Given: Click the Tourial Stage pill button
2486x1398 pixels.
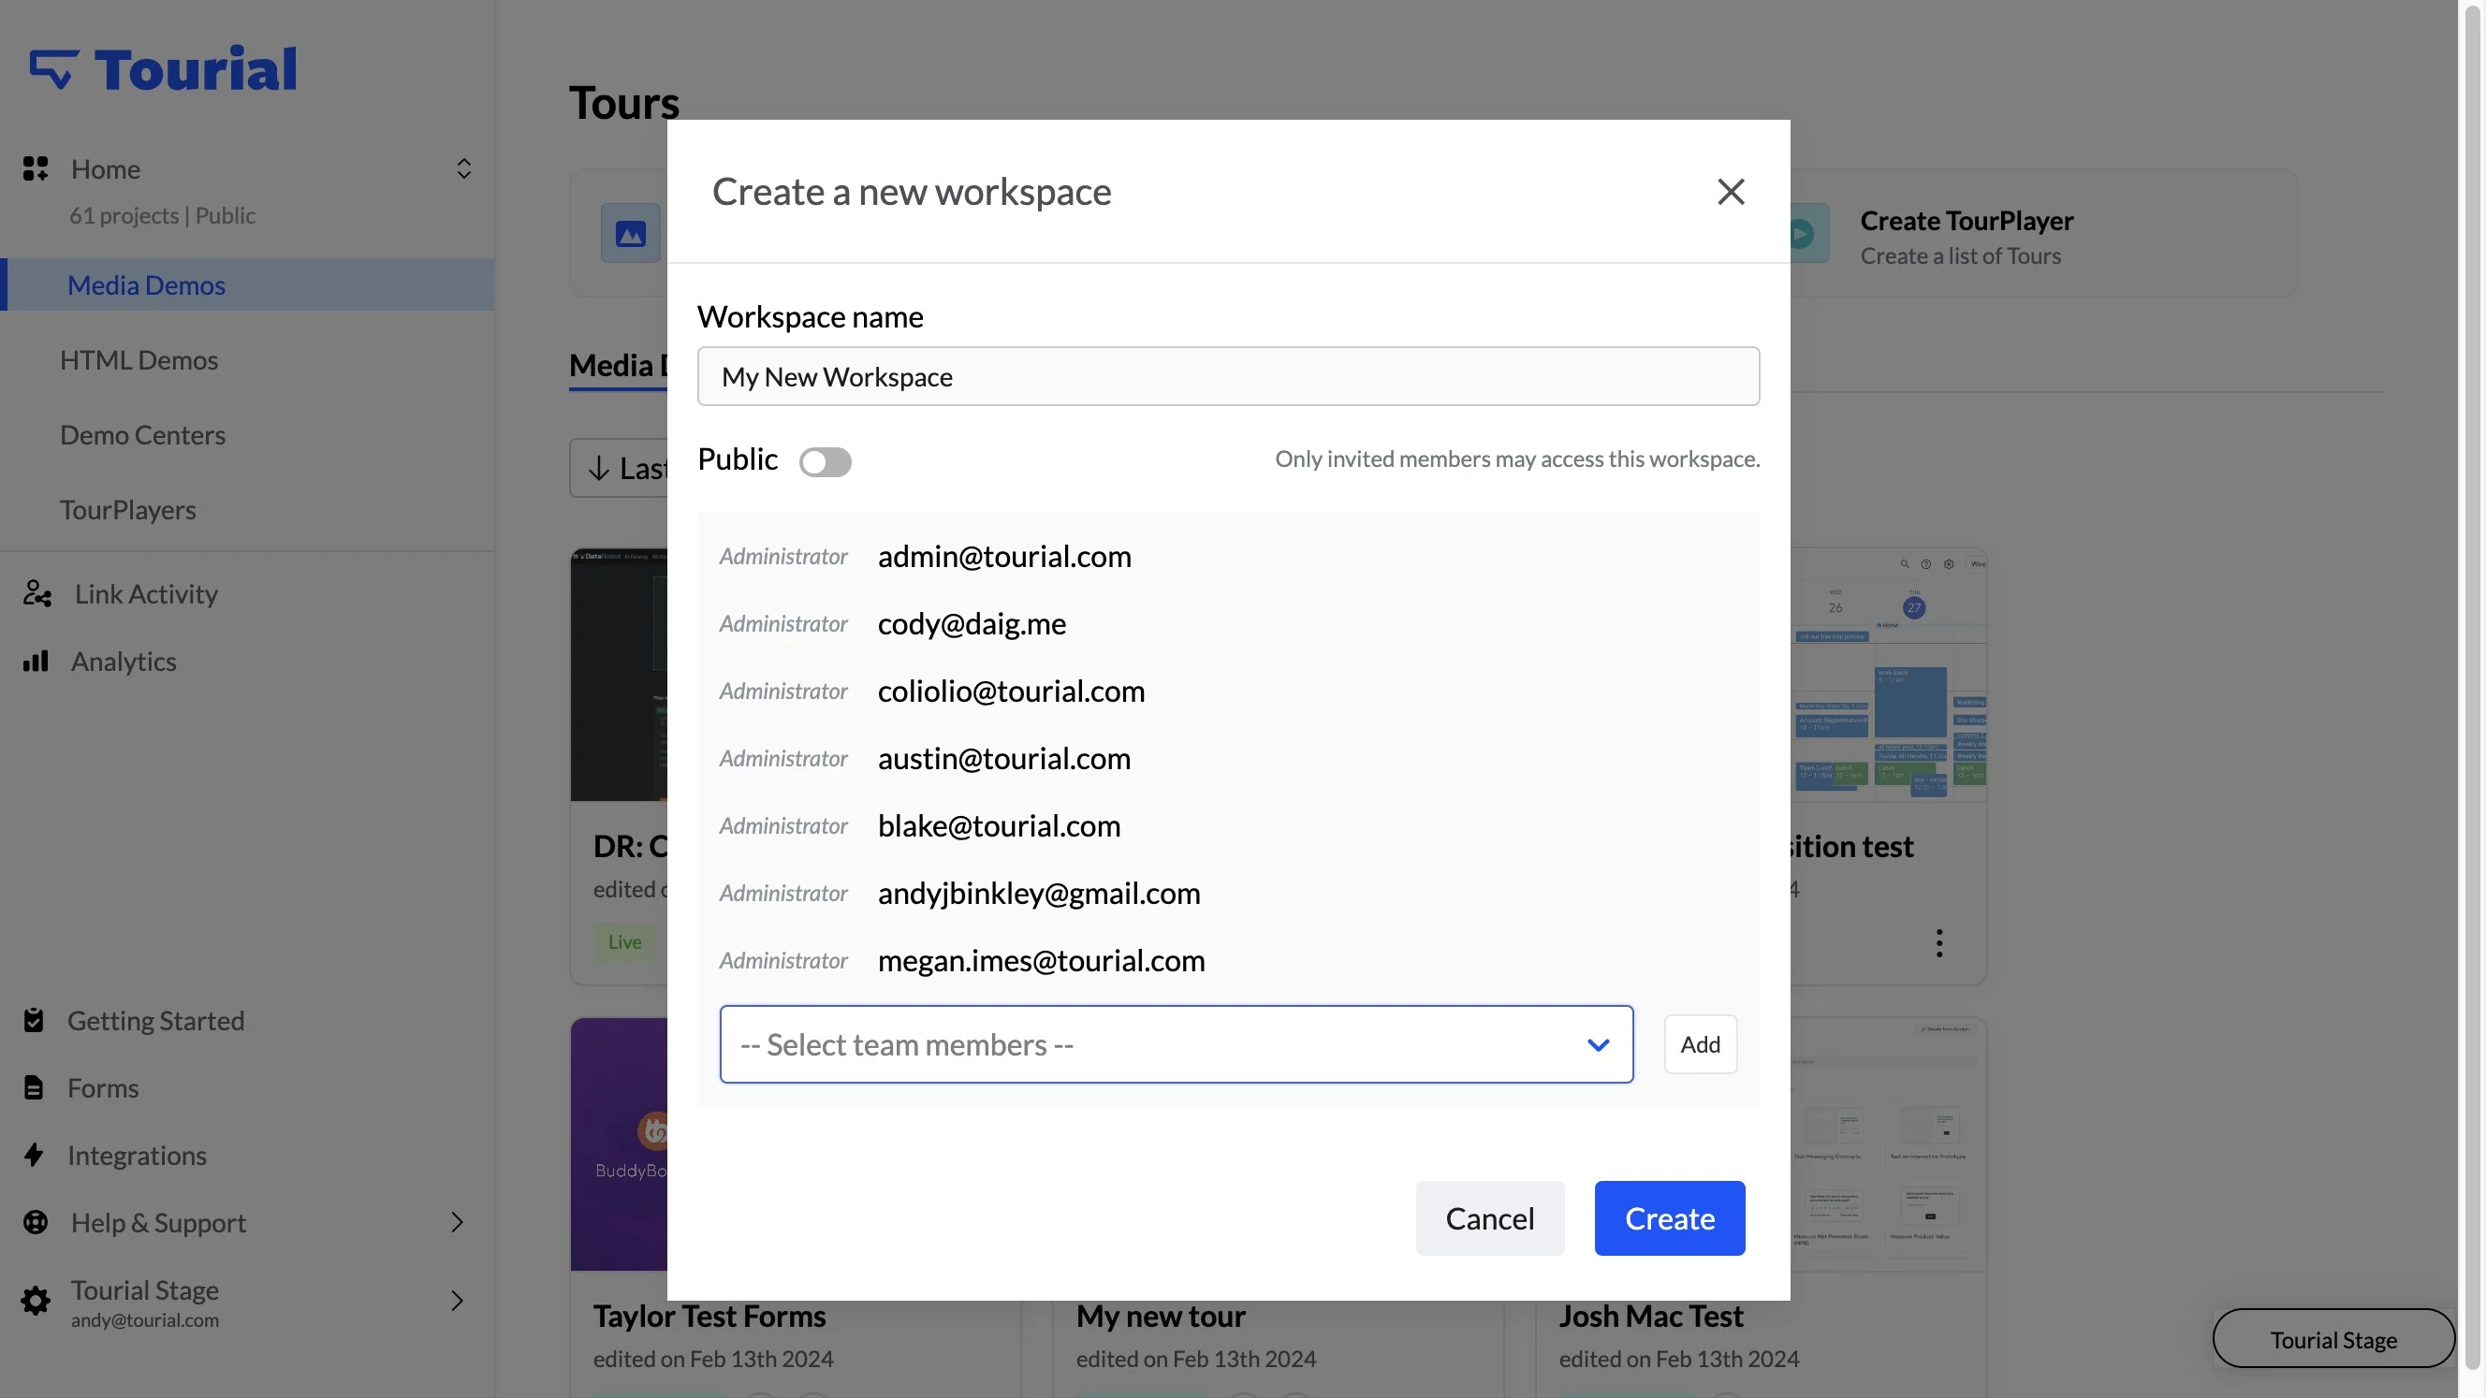Looking at the screenshot, I should (x=2332, y=1339).
